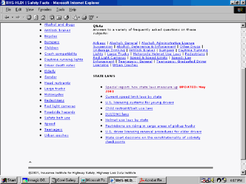Open the History toolbar icon
This screenshot has width=246, height=184.
(x=66, y=17)
